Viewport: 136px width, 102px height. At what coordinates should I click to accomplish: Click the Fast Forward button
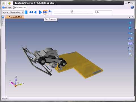tap(45, 12)
